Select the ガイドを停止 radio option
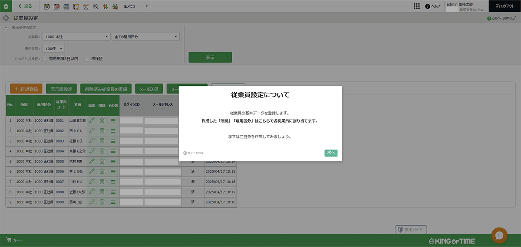The height and width of the screenshot is (247, 521). click(185, 153)
